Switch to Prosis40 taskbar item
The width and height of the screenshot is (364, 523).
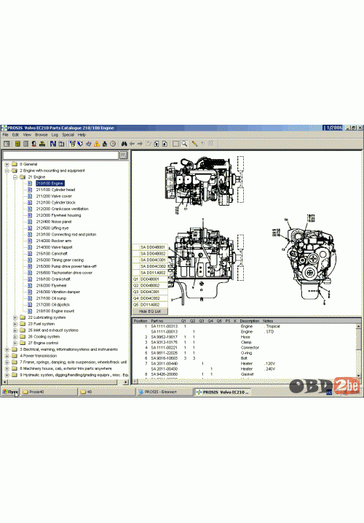[x=50, y=392]
